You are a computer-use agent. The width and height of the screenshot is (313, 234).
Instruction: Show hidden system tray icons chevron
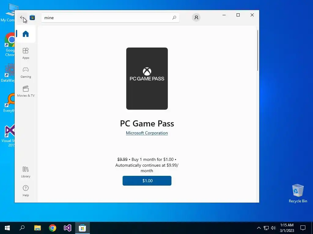[259, 228]
